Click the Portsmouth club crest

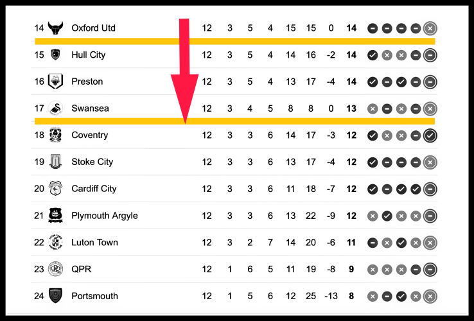coord(56,296)
